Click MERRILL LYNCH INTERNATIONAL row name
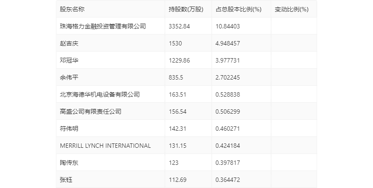 click(x=105, y=146)
